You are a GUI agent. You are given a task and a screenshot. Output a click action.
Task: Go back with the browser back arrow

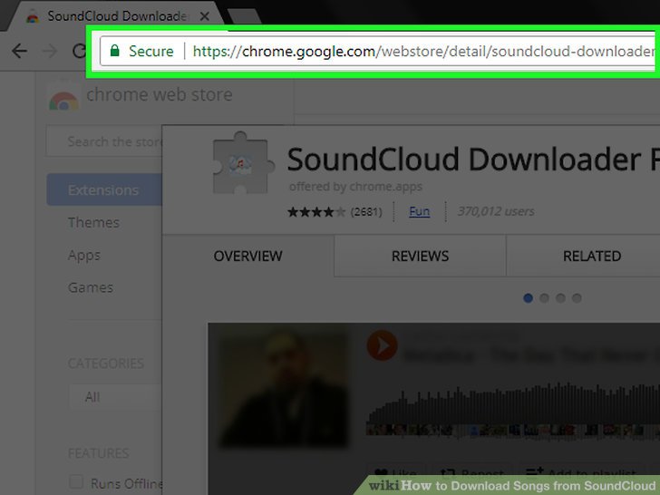19,52
